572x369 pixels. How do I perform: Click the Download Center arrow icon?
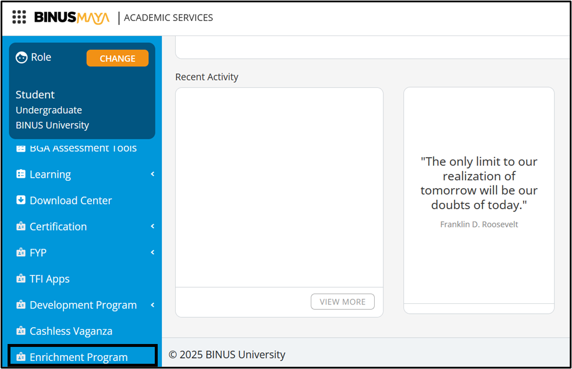[x=21, y=200]
